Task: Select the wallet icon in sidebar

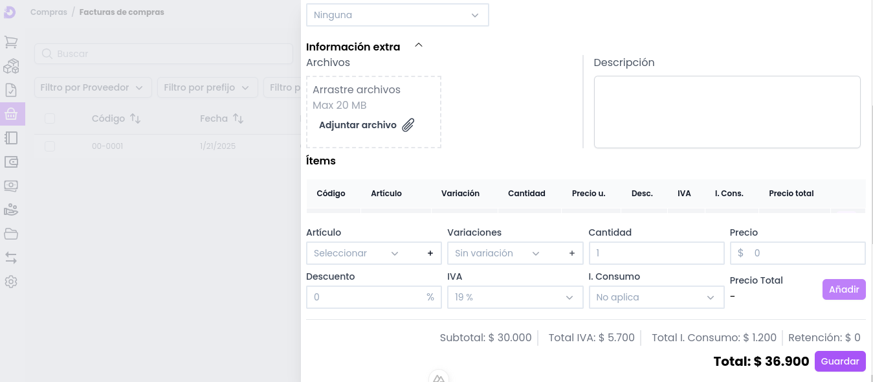Action: point(11,162)
